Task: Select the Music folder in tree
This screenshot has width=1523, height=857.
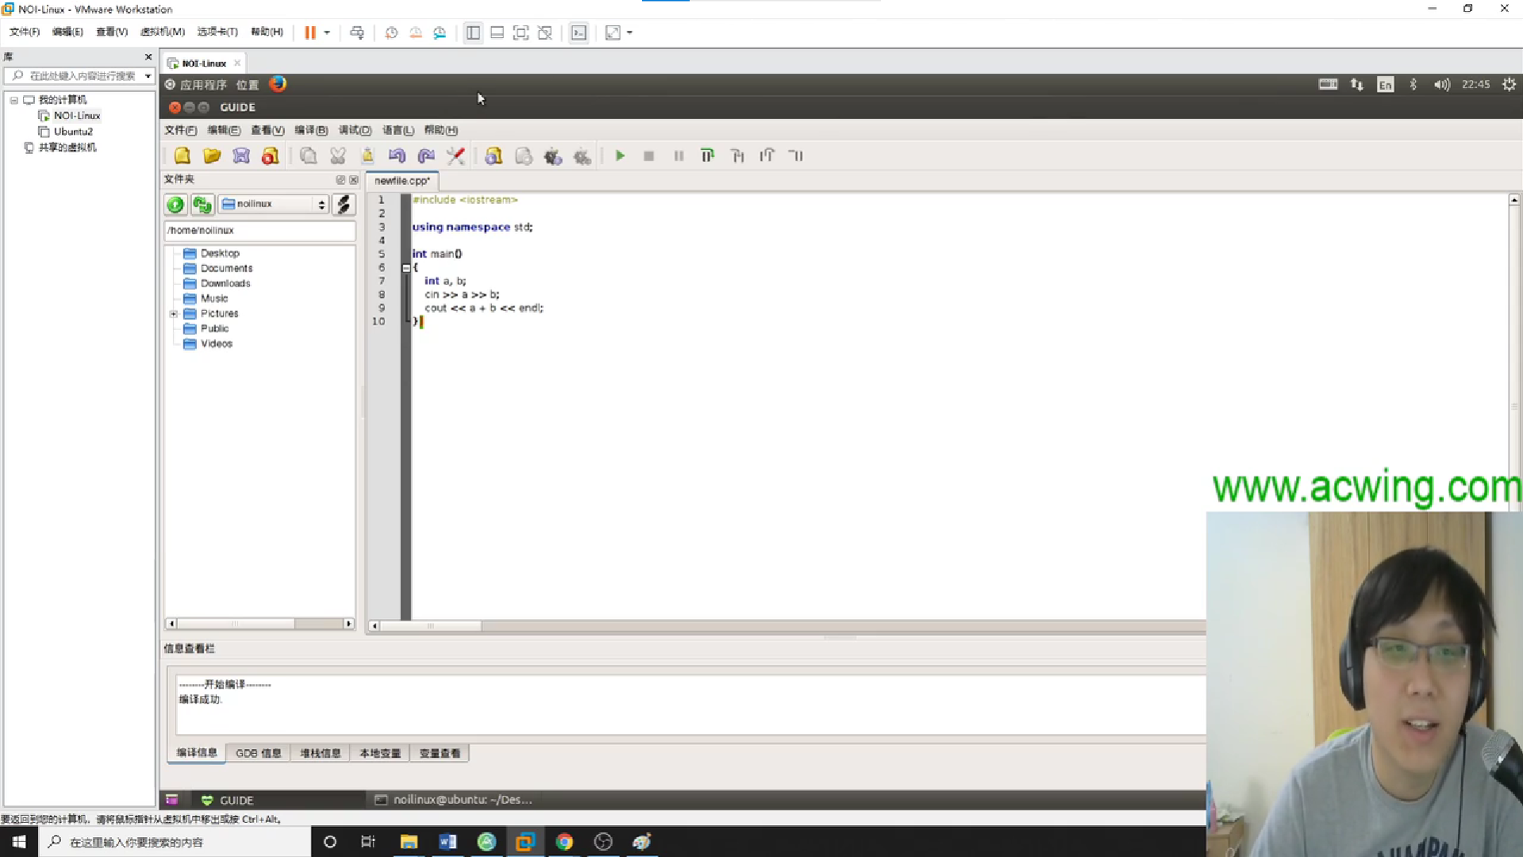Action: click(x=214, y=298)
